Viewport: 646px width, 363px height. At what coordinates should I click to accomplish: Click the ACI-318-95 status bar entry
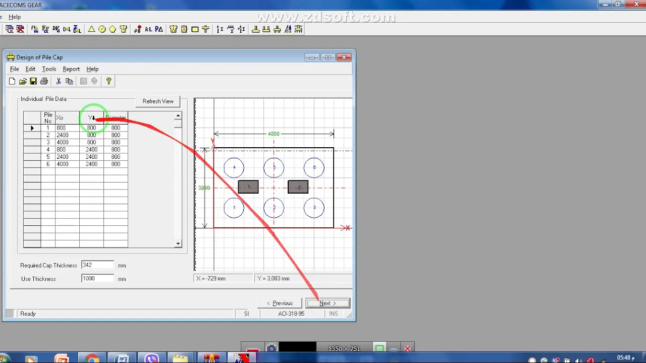[291, 314]
